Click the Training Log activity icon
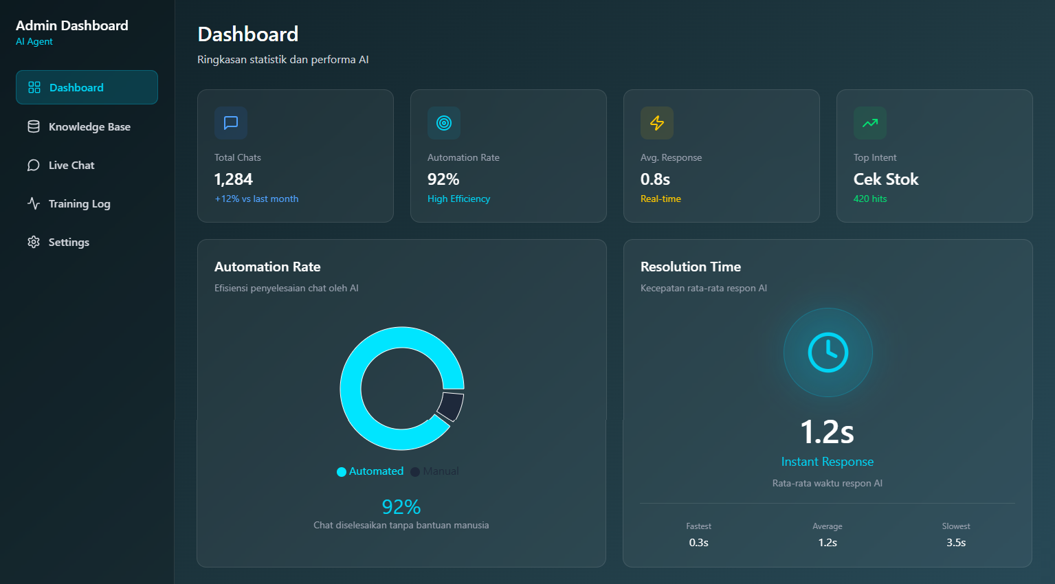 (33, 203)
